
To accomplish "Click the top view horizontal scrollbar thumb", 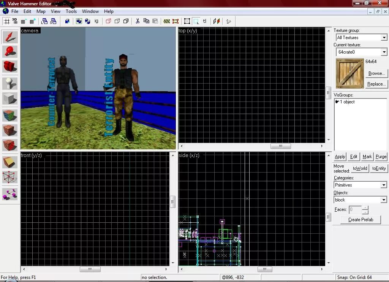I will (281, 146).
